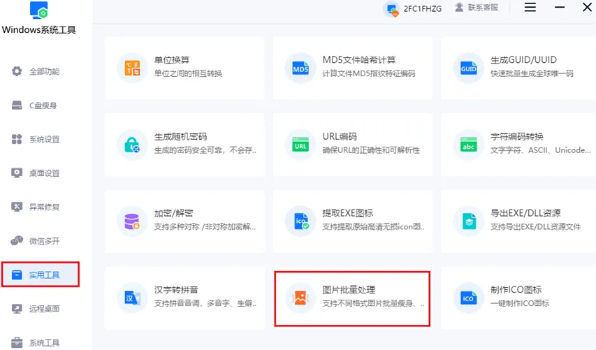Open 生成随机密码 tool card
596x350 pixels.
(184, 145)
